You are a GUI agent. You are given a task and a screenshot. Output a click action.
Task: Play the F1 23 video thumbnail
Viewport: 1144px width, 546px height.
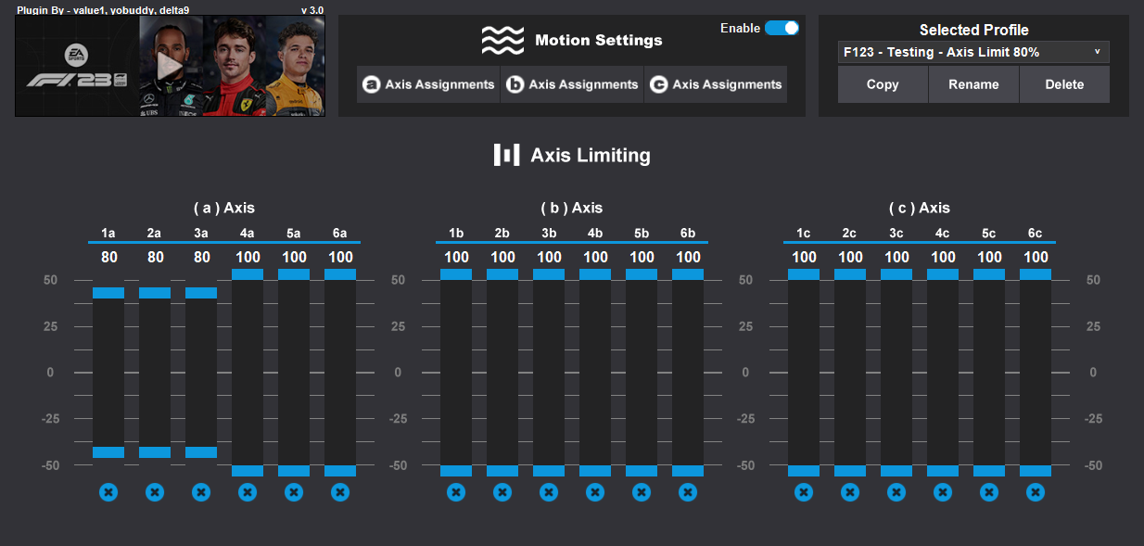tap(170, 66)
